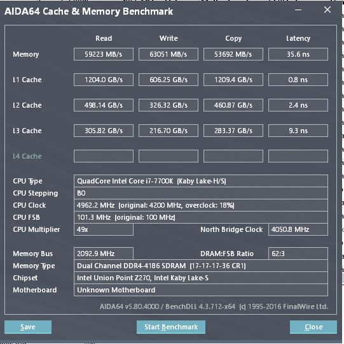The width and height of the screenshot is (344, 344).
Task: Click the Write column header
Action: pyautogui.click(x=169, y=38)
